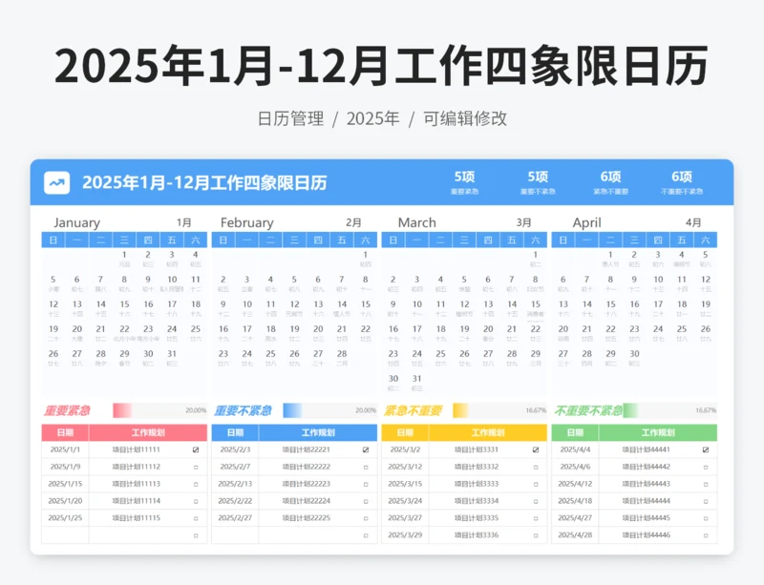Image resolution: width=764 pixels, height=585 pixels.
Task: Select the 2025/2/13 date cell
Action: 235,484
